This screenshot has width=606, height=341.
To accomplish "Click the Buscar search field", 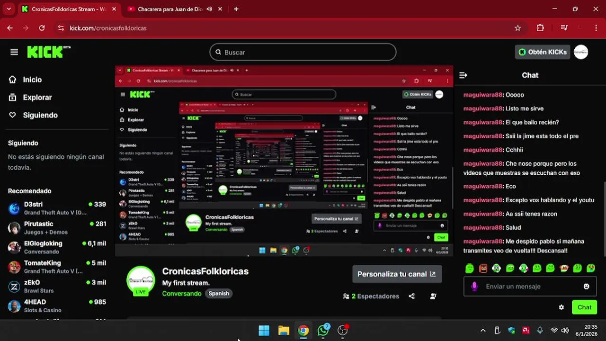I will coord(303,52).
